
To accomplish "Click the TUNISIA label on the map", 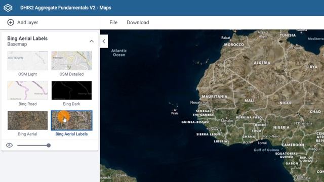I will point(288,35).
